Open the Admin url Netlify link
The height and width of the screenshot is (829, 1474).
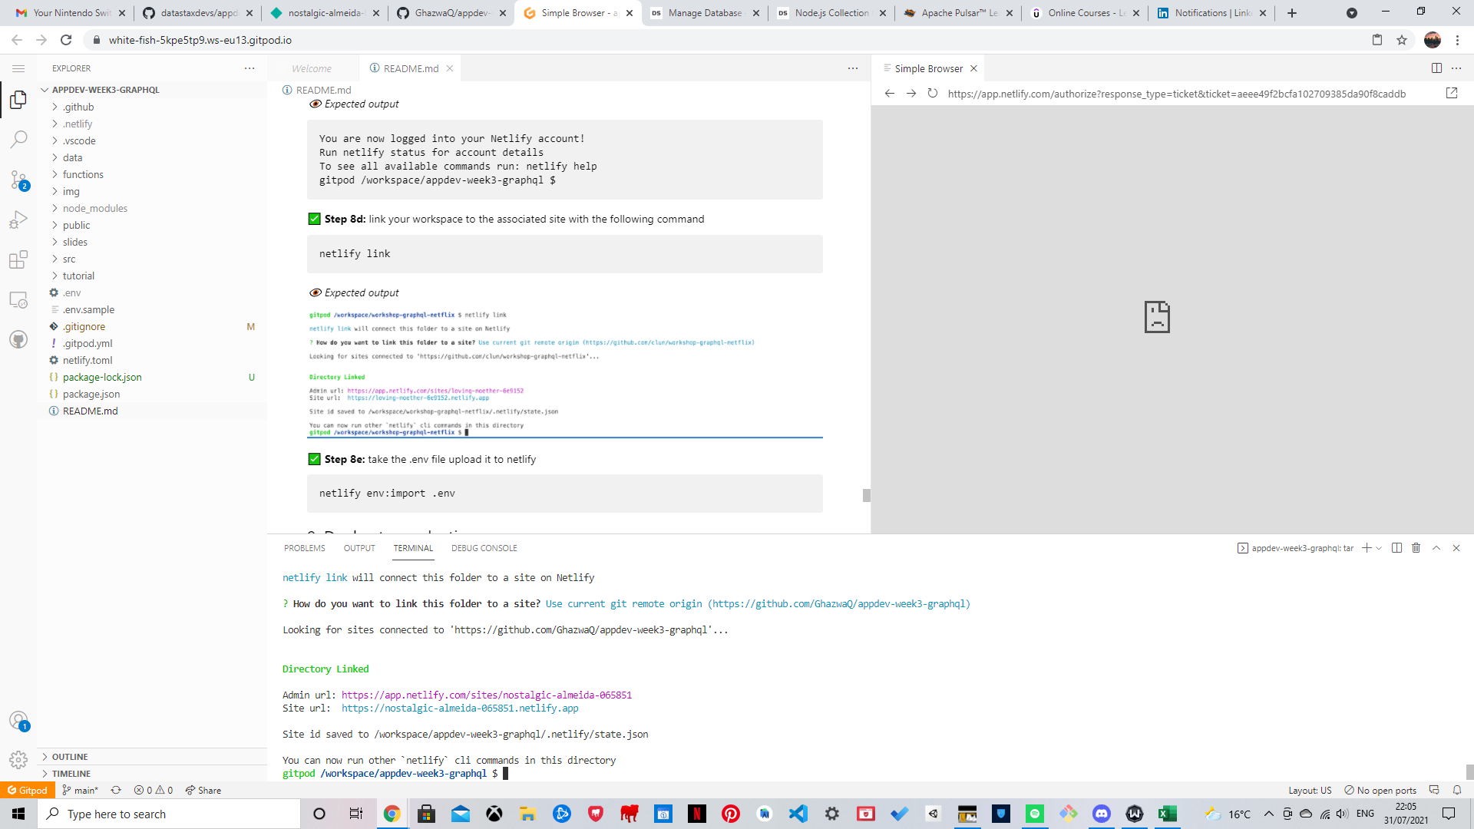pyautogui.click(x=487, y=695)
